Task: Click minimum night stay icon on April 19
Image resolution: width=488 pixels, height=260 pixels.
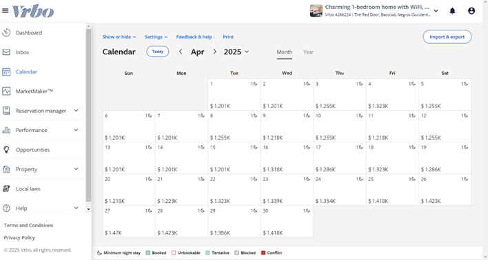Action: coord(466,147)
